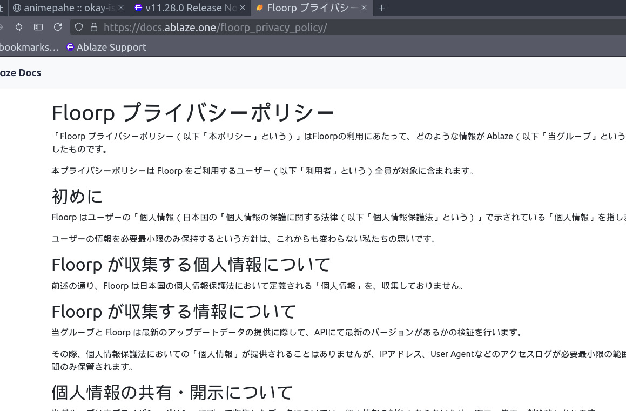Open the Ablaze Support bookmark
This screenshot has height=411, width=626.
click(106, 47)
